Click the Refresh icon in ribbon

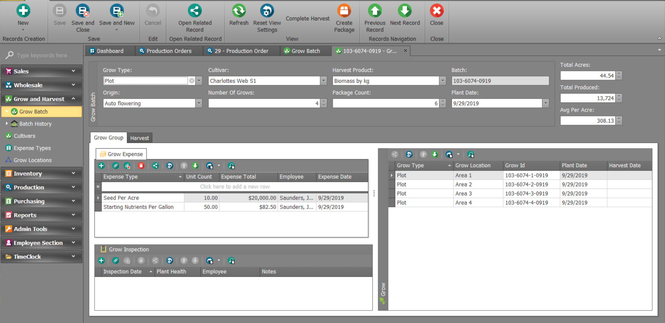pyautogui.click(x=239, y=11)
